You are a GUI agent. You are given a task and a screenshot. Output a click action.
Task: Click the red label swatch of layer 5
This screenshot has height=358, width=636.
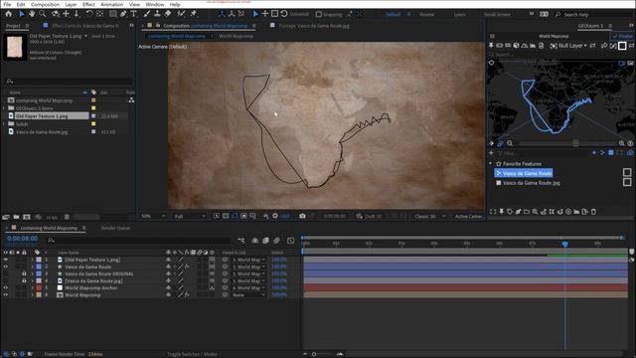click(x=39, y=287)
